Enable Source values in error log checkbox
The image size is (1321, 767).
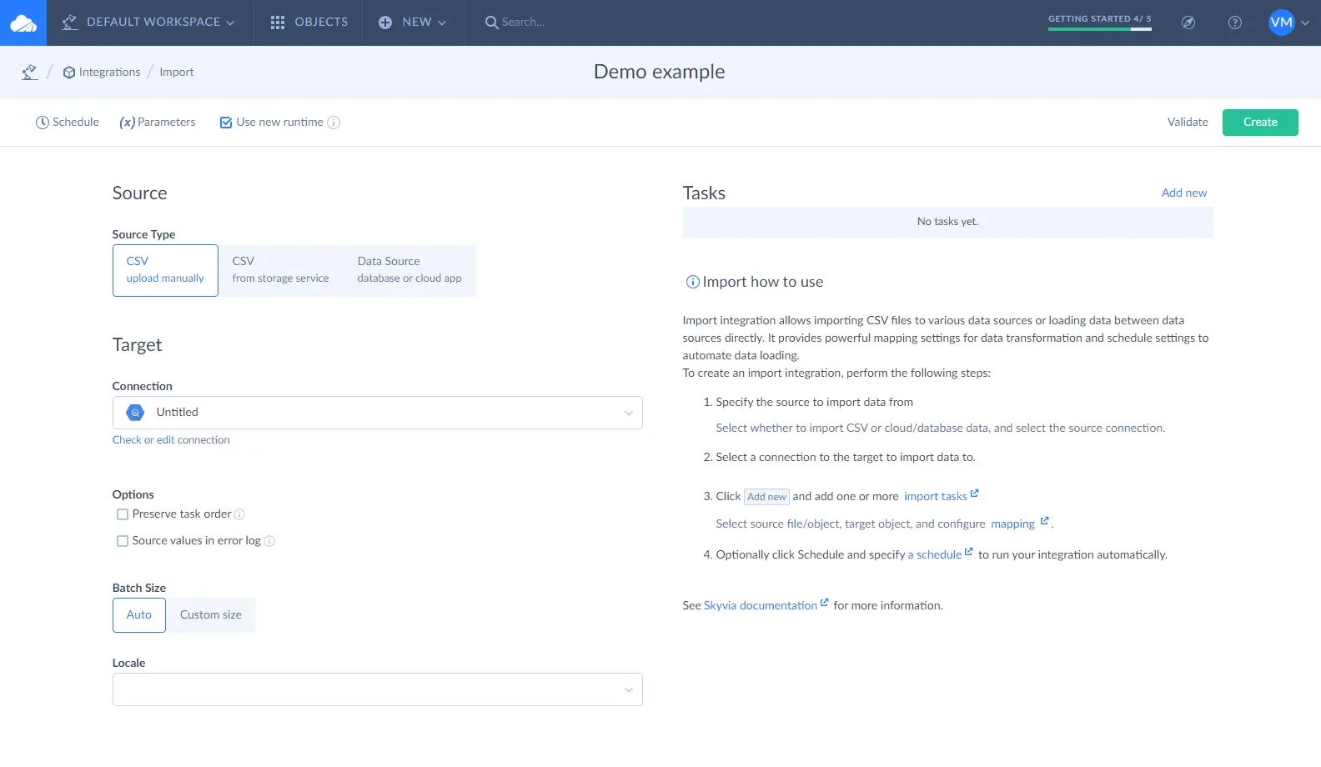123,541
